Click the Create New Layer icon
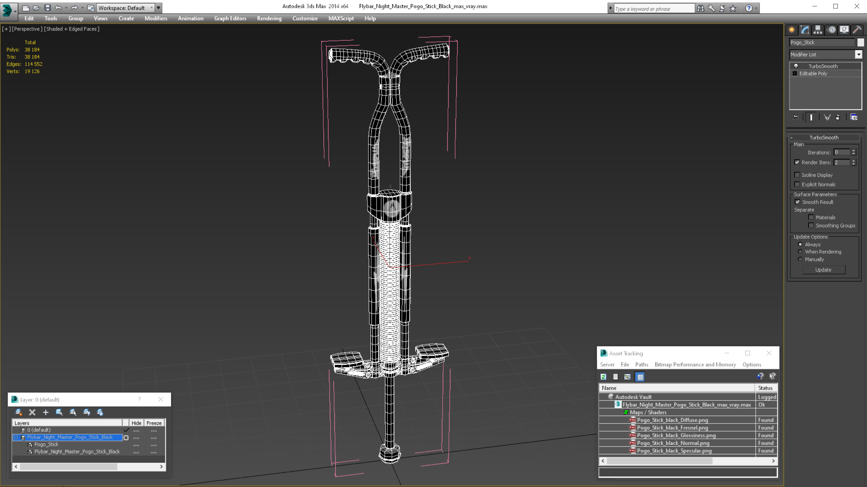The image size is (867, 487). tap(18, 412)
